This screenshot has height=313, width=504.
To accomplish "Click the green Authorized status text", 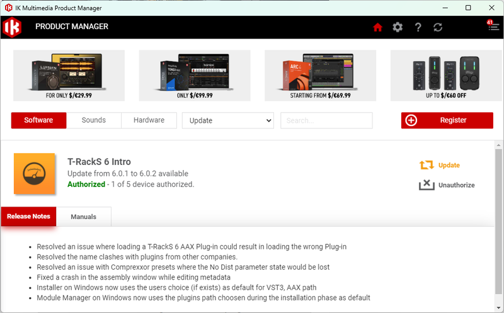I will tap(86, 184).
